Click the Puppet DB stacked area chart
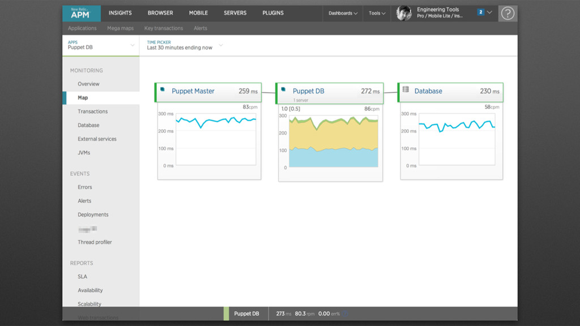The height and width of the screenshot is (326, 580). click(333, 141)
